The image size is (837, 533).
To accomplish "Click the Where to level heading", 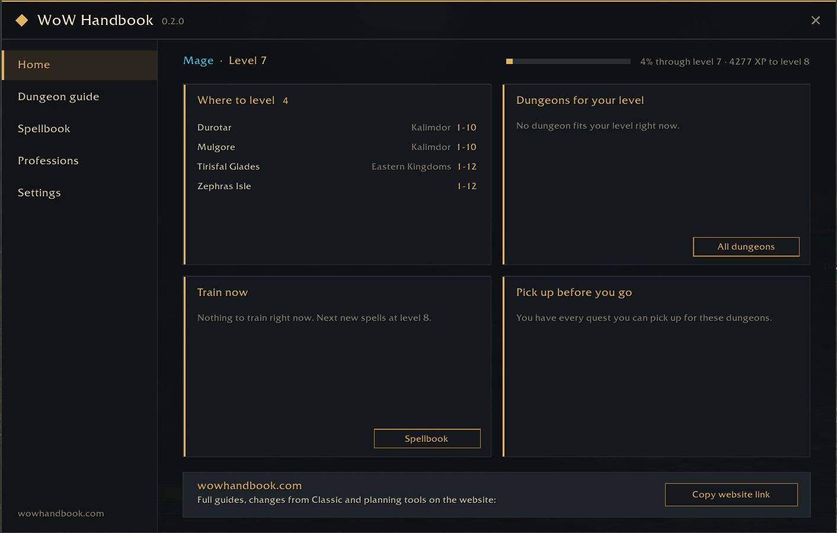I will click(x=236, y=100).
